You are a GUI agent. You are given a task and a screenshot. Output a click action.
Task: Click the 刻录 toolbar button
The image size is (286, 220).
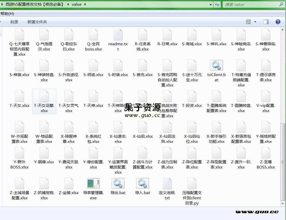[x=14, y=22]
